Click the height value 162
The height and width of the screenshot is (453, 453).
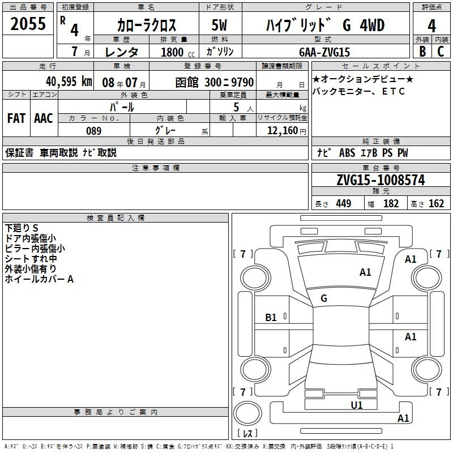coord(436,203)
